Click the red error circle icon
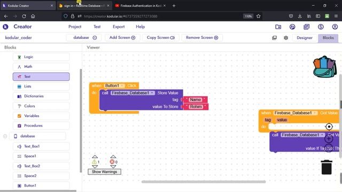Screen dimensions: 342x192 click(x=112, y=162)
